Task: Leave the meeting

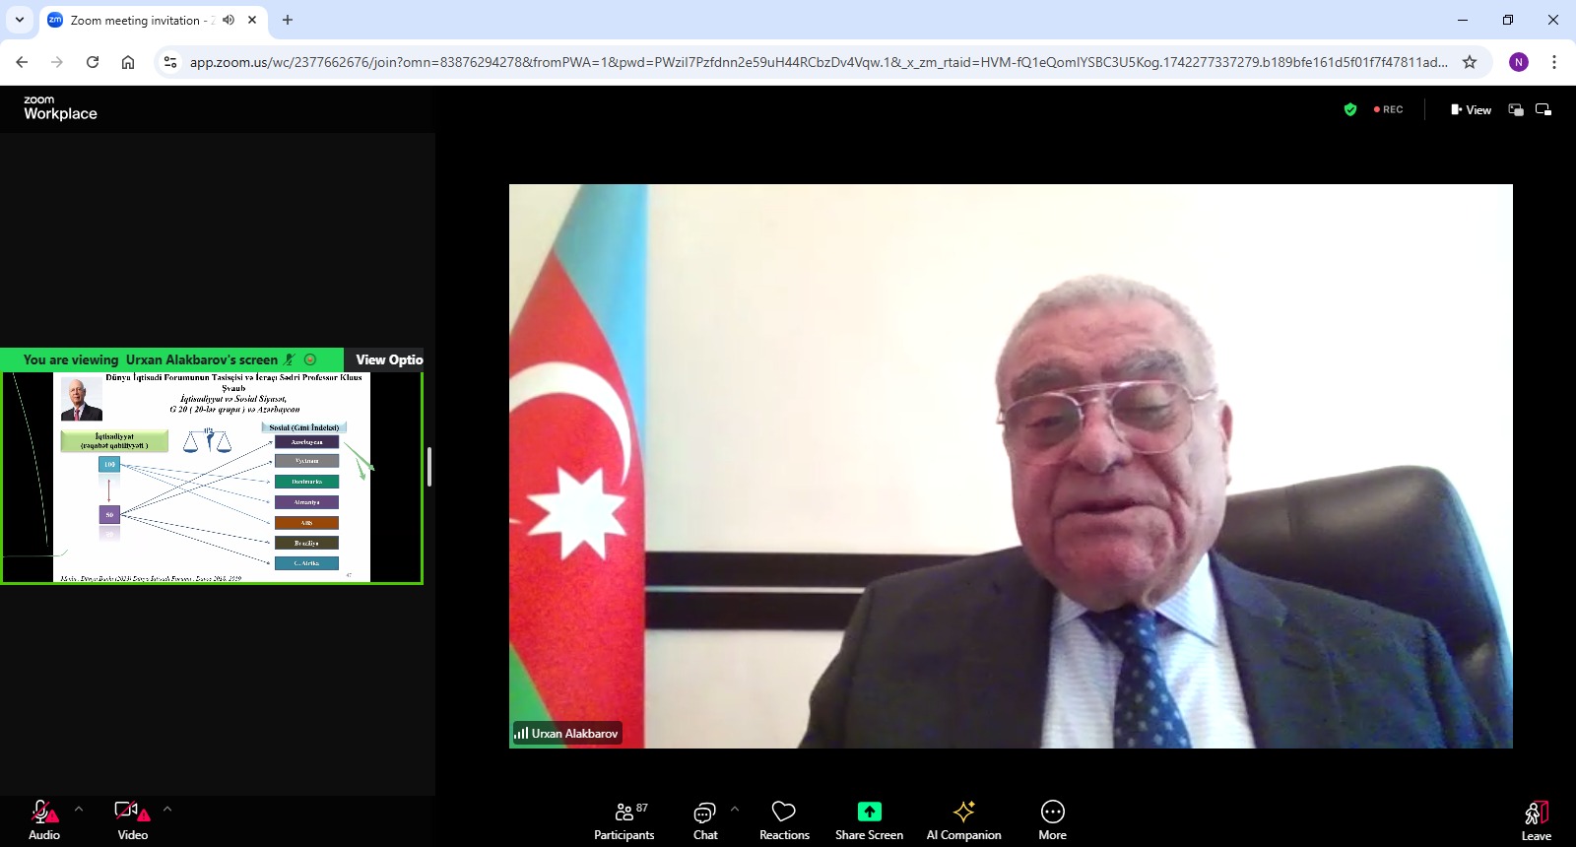Action: (x=1536, y=820)
